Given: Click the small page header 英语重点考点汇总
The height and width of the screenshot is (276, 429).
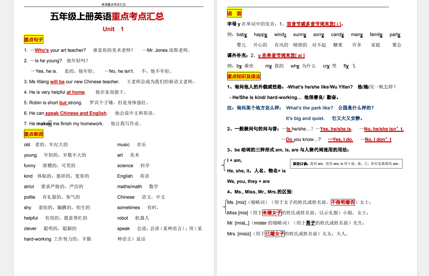Looking at the screenshot, I should [114, 5].
